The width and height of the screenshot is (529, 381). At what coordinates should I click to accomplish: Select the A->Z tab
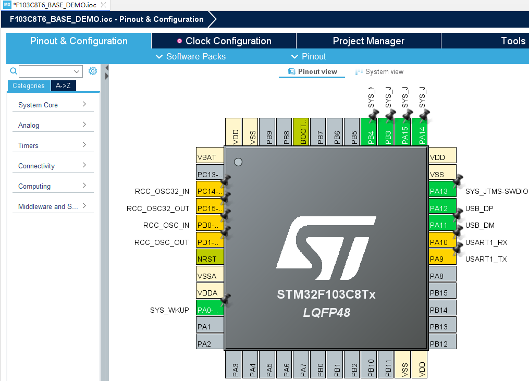click(x=64, y=85)
